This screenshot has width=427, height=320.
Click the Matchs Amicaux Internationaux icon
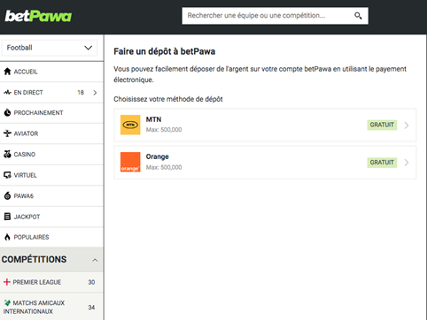[7, 302]
